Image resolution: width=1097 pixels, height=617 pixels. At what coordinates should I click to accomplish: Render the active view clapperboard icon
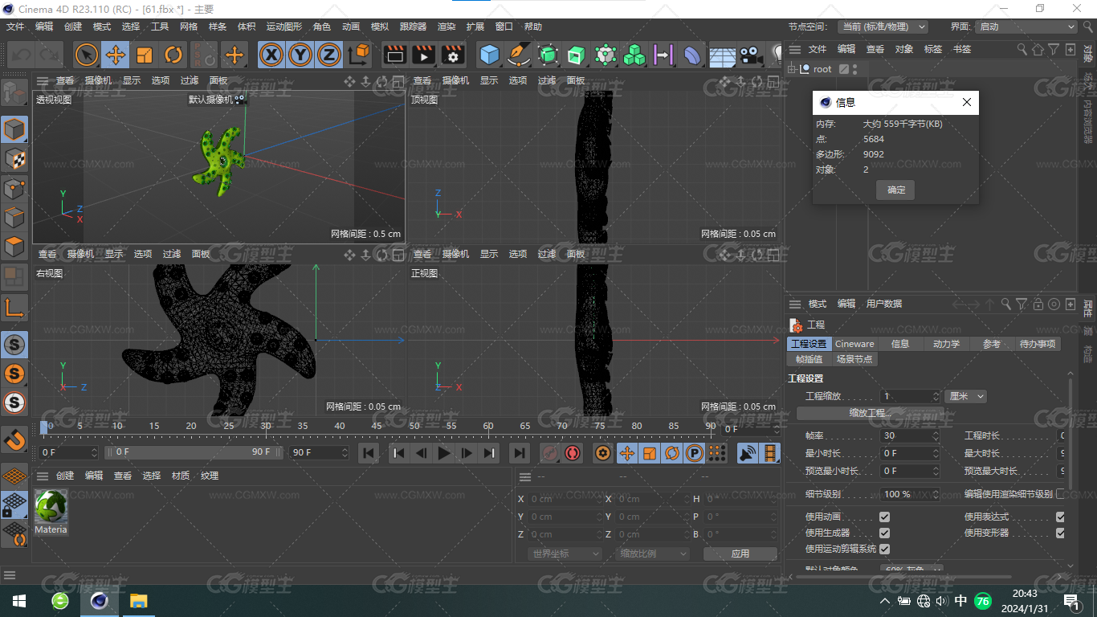pos(394,55)
